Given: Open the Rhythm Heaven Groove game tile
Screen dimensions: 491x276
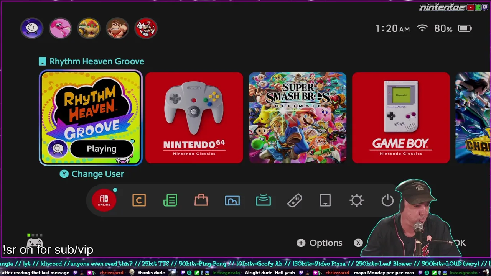Looking at the screenshot, I should [x=91, y=118].
